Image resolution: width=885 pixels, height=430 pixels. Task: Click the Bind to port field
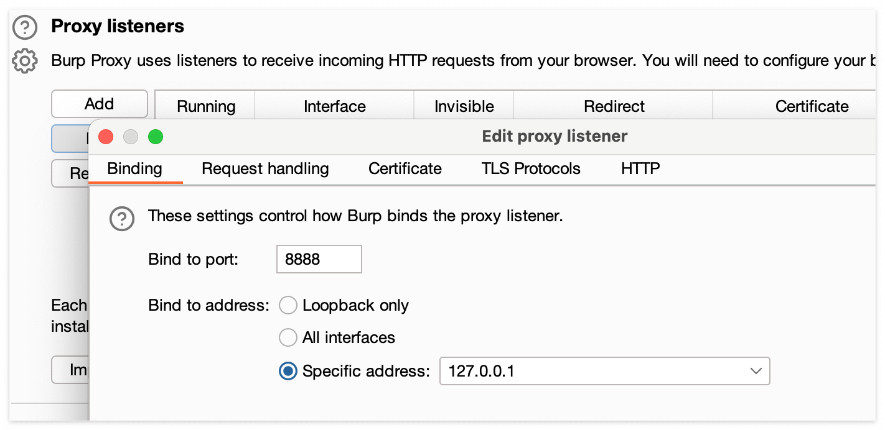[319, 259]
